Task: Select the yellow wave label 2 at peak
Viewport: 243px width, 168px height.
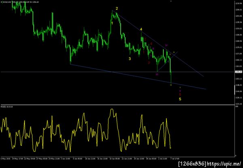Action: (x=117, y=8)
